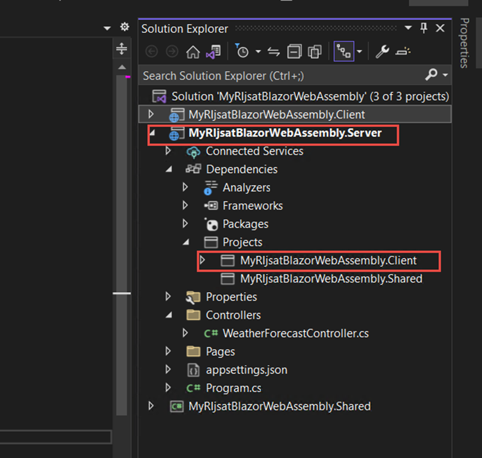Expand the Analyzers node
The height and width of the screenshot is (458, 482).
186,188
